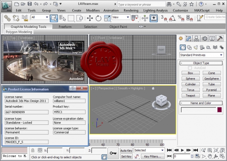Use Pivot Point Center tool

click(x=135, y=18)
